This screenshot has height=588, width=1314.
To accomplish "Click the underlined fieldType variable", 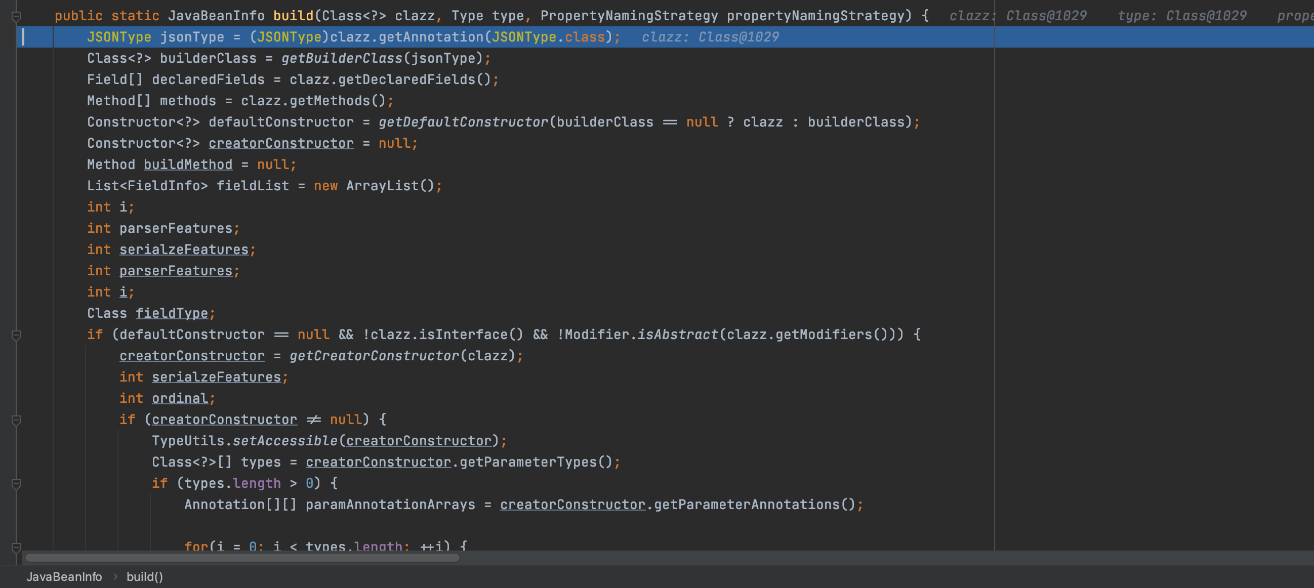I will pyautogui.click(x=172, y=314).
